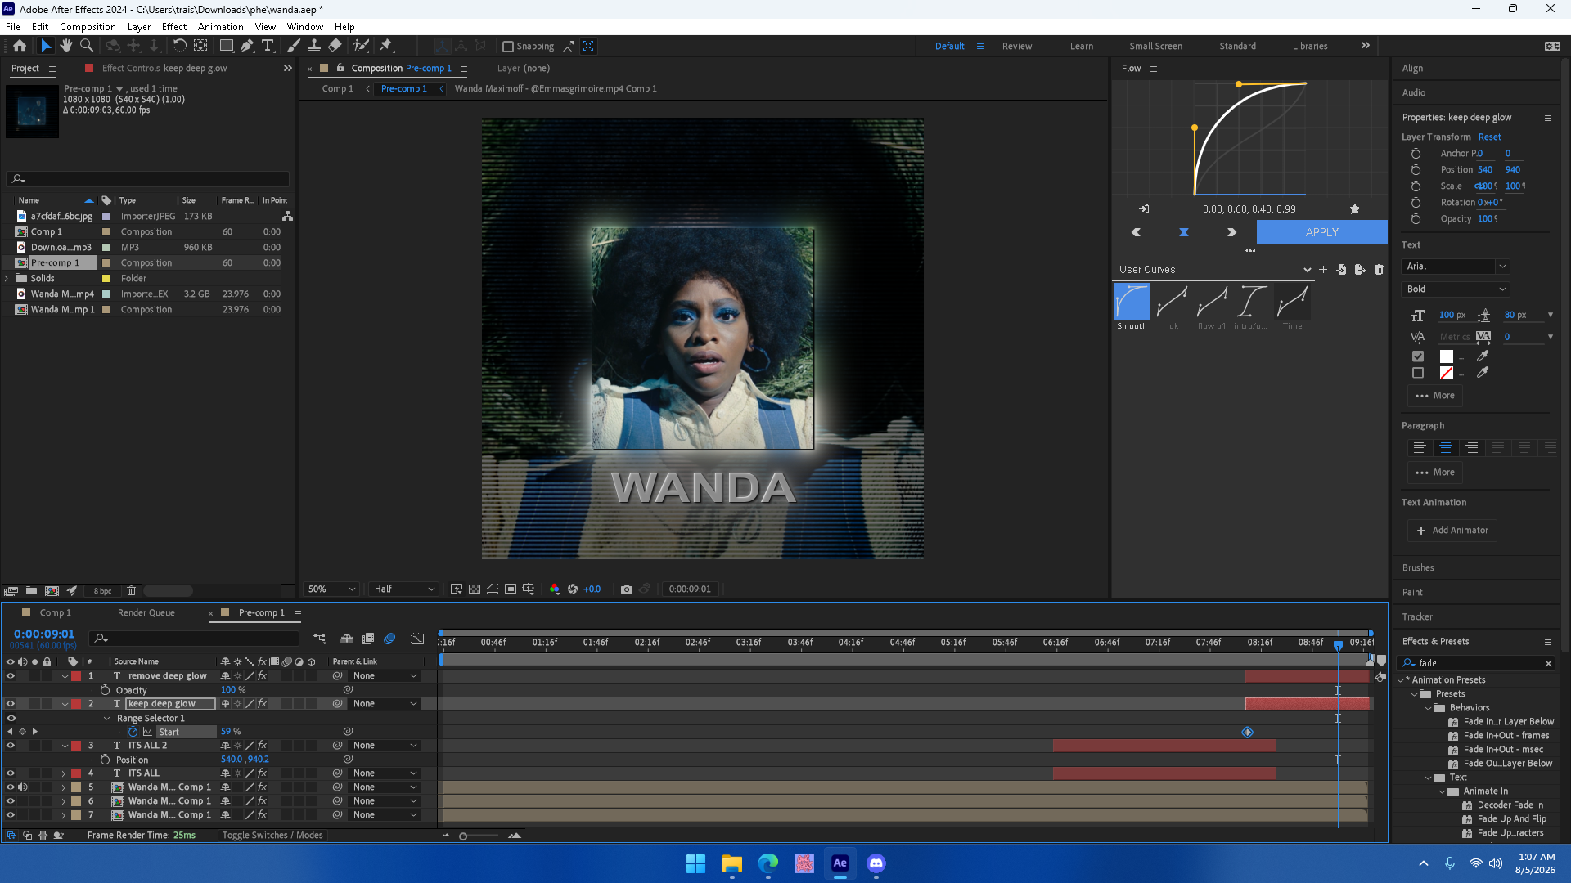The height and width of the screenshot is (883, 1571).
Task: Click the APPLY button in Flow
Action: tap(1321, 232)
